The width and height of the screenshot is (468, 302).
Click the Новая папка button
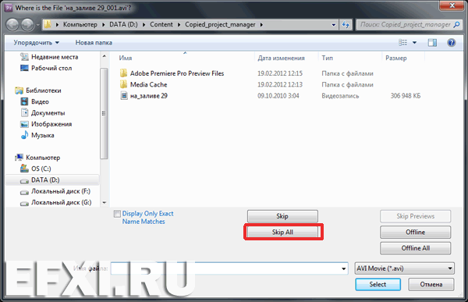point(94,43)
